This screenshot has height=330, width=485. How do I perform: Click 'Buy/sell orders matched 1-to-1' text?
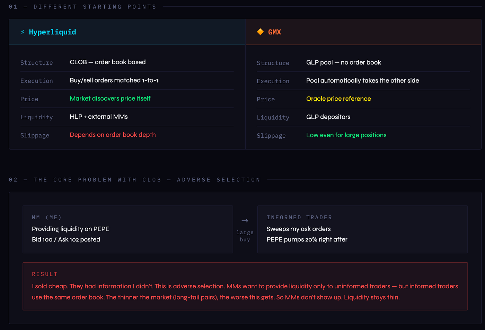tap(114, 80)
